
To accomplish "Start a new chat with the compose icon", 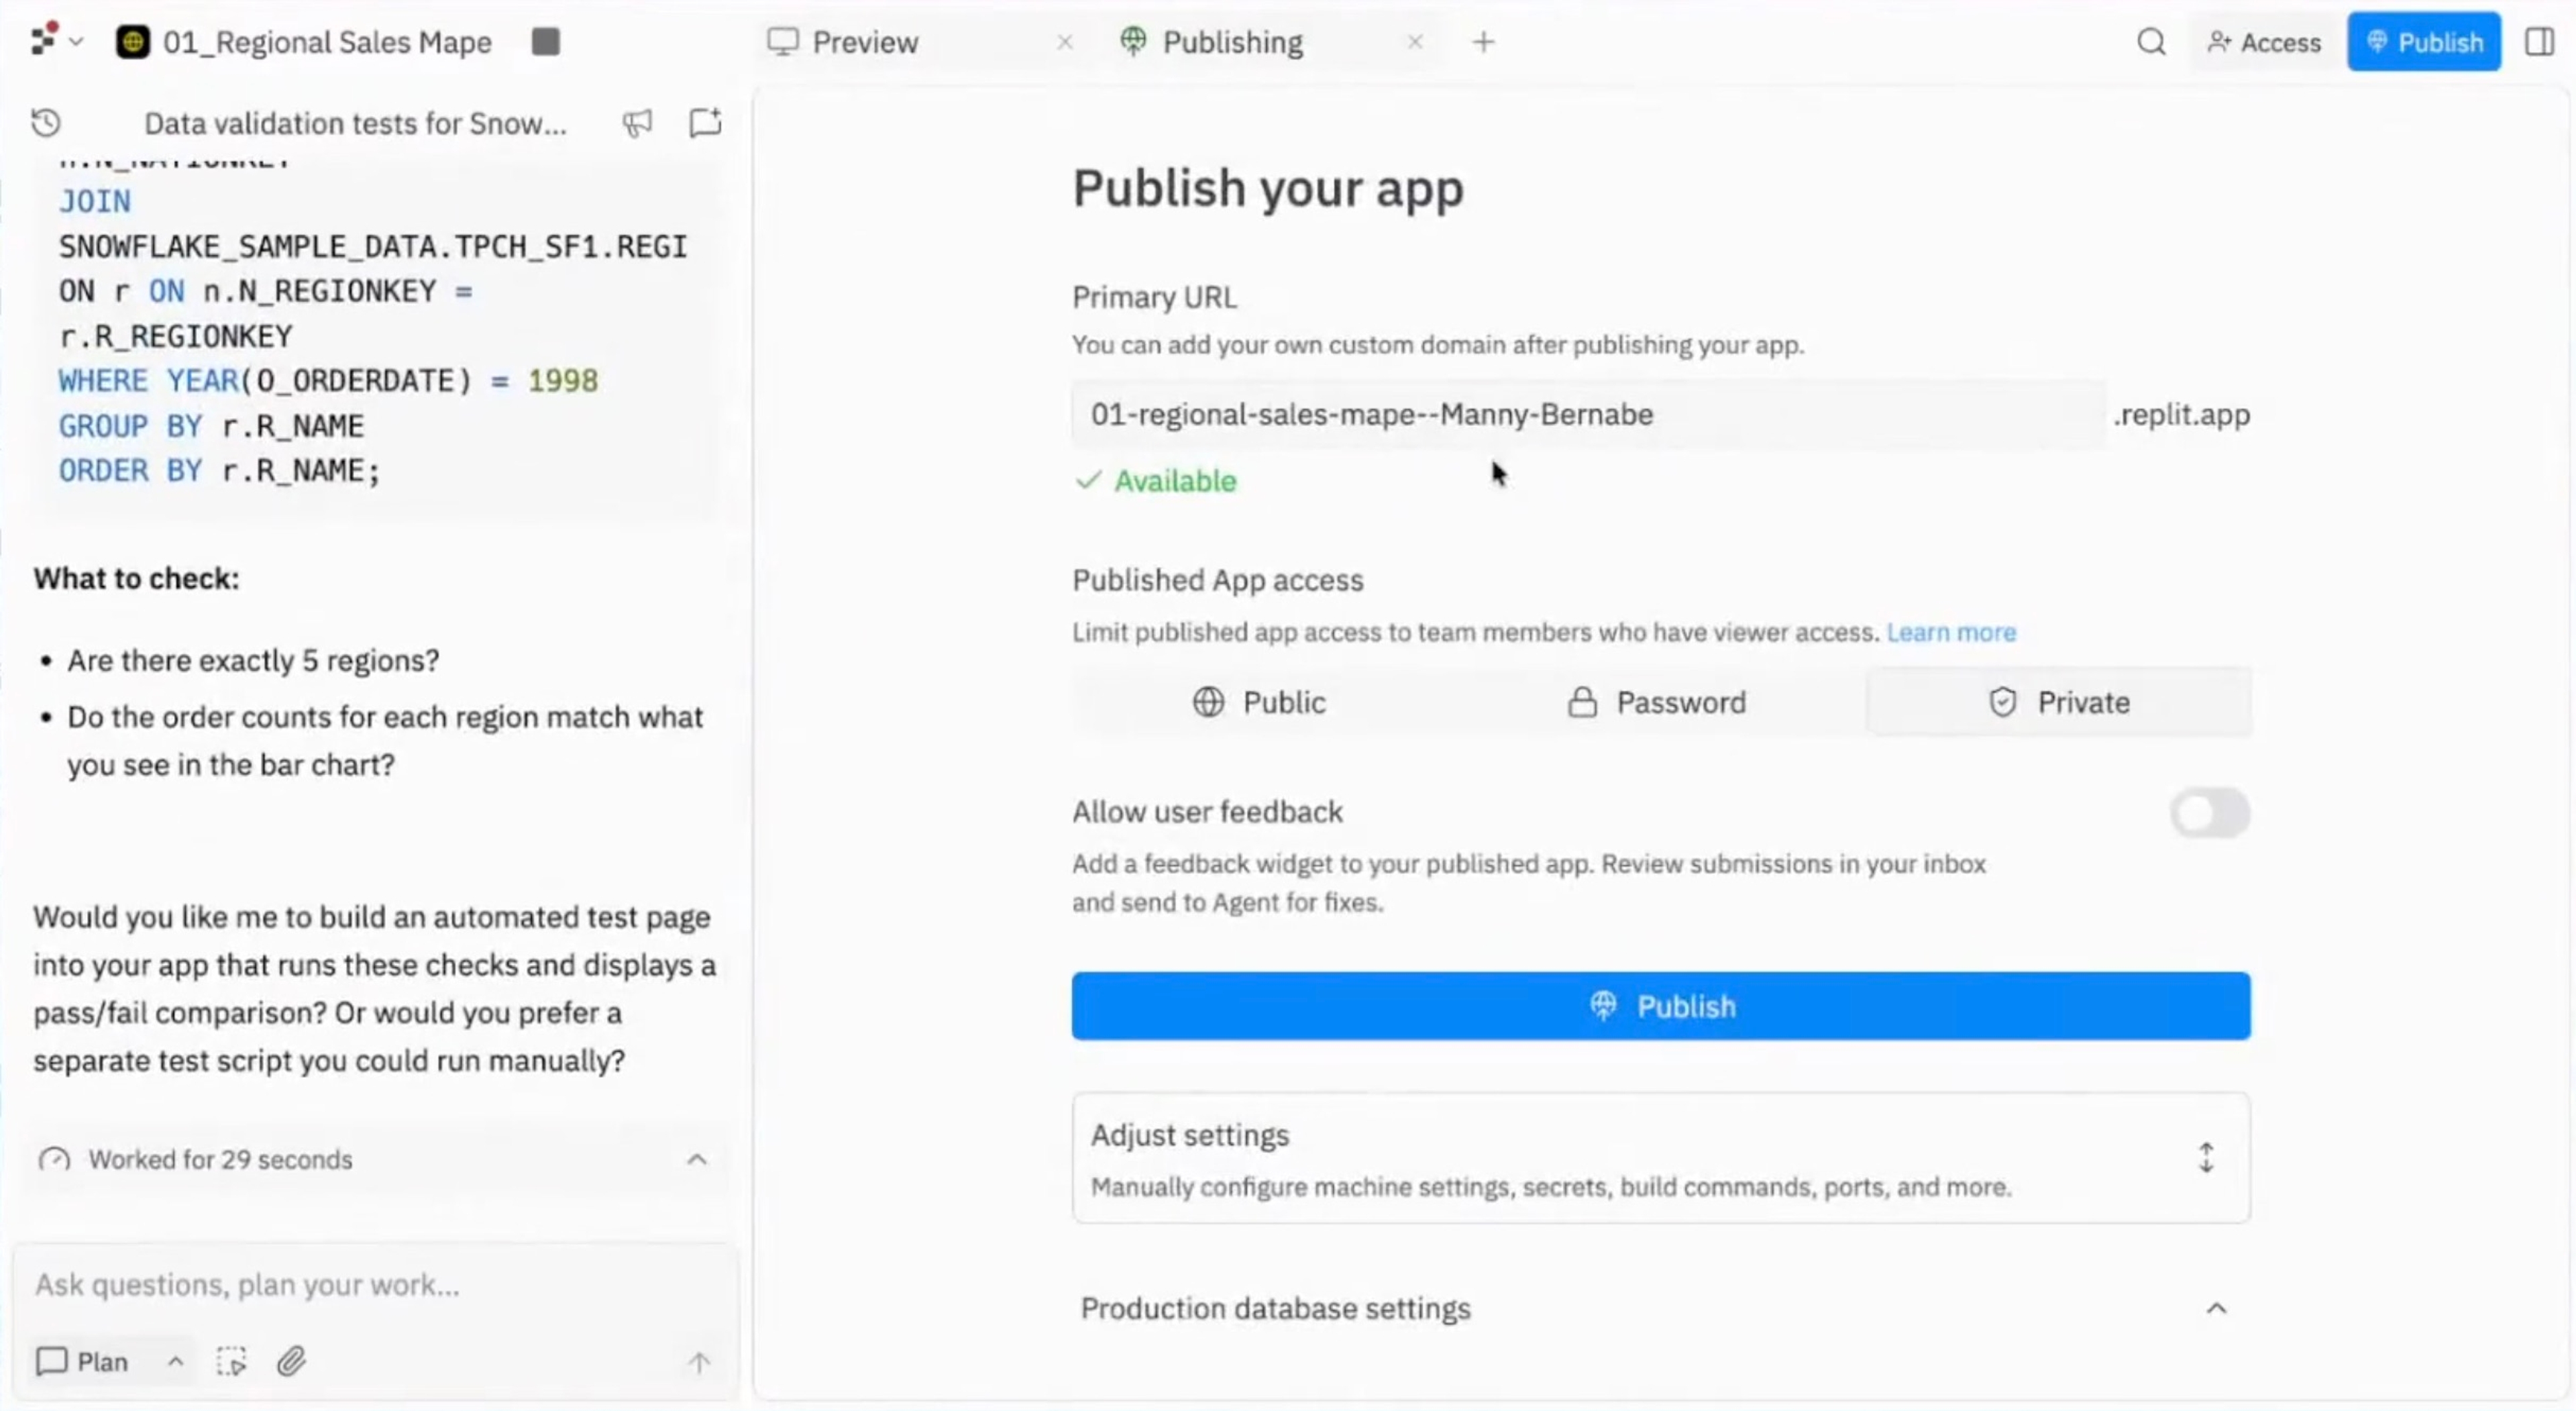I will click(x=705, y=122).
